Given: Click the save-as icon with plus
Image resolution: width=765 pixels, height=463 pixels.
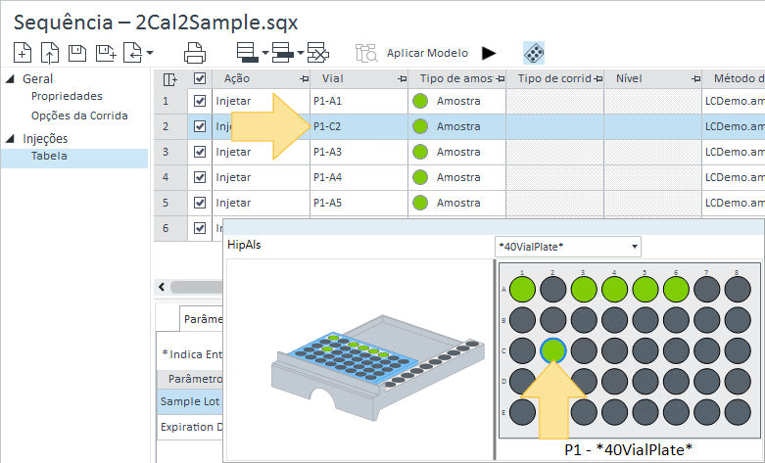Looking at the screenshot, I should [103, 53].
